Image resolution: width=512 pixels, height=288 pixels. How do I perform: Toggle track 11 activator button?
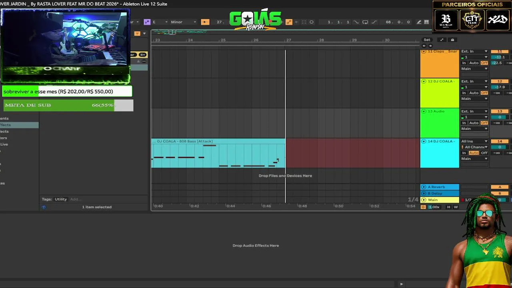(500, 51)
